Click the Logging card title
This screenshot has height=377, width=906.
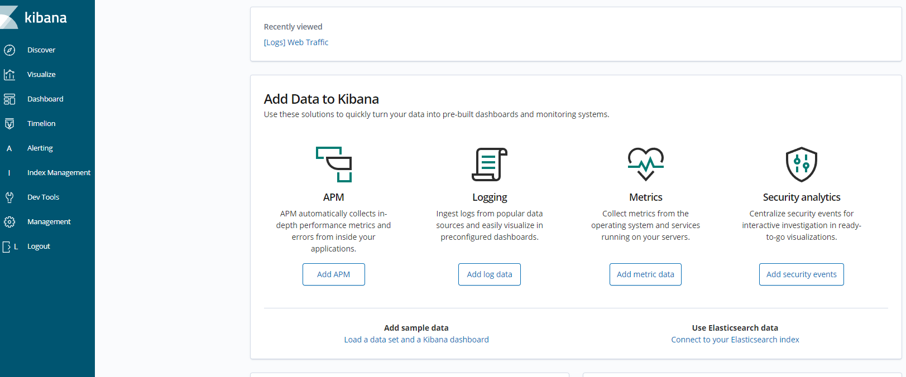[x=490, y=197]
